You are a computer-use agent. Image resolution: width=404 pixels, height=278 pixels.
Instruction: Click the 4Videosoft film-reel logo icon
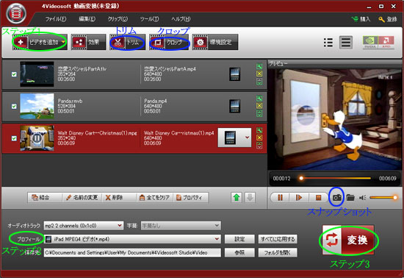pos(16,13)
